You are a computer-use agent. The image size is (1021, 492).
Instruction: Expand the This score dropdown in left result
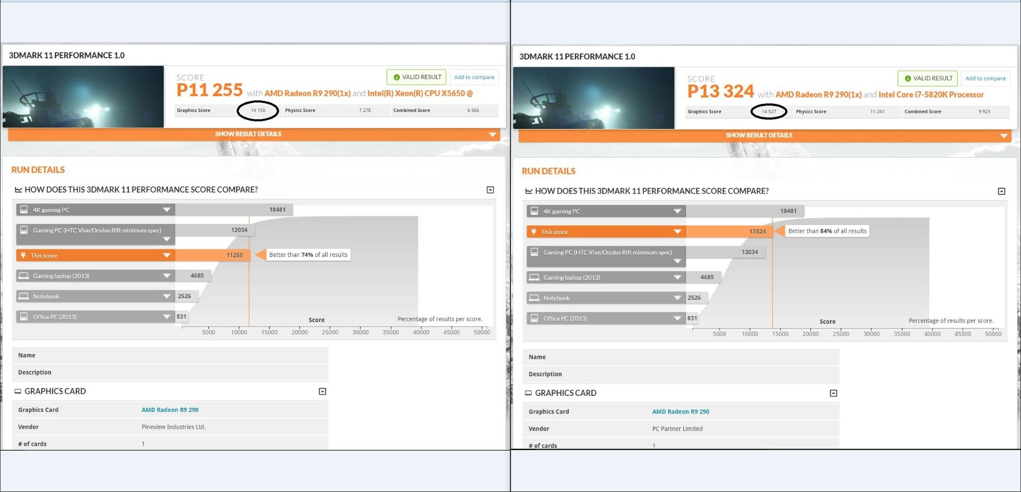point(166,256)
